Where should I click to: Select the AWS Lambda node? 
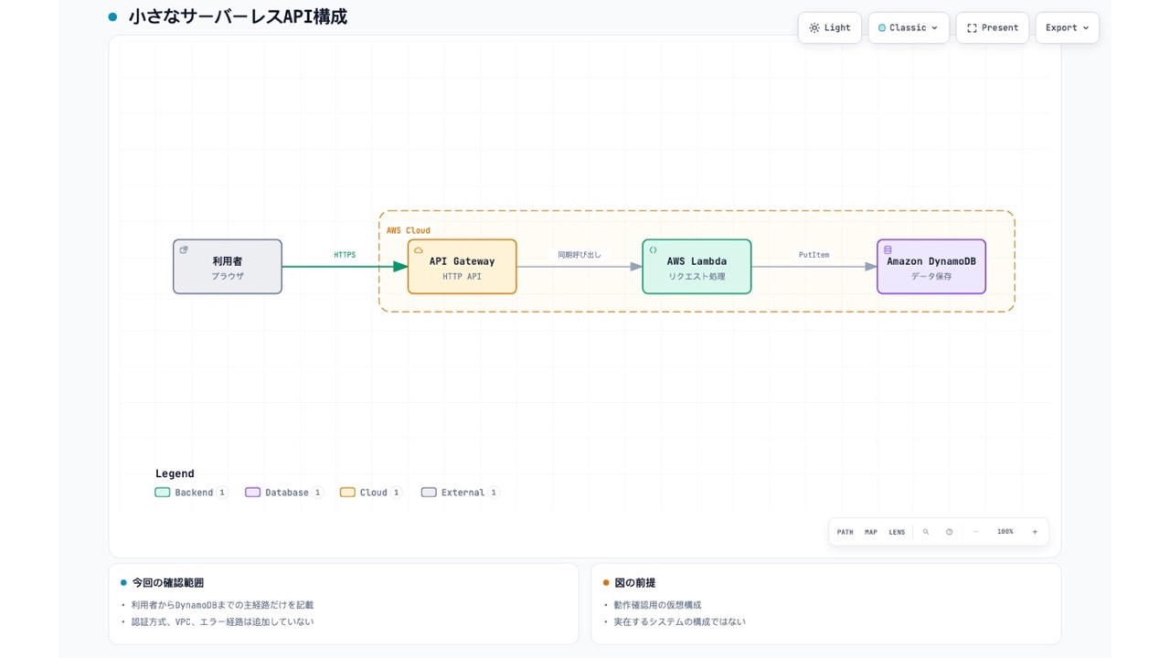pos(697,267)
